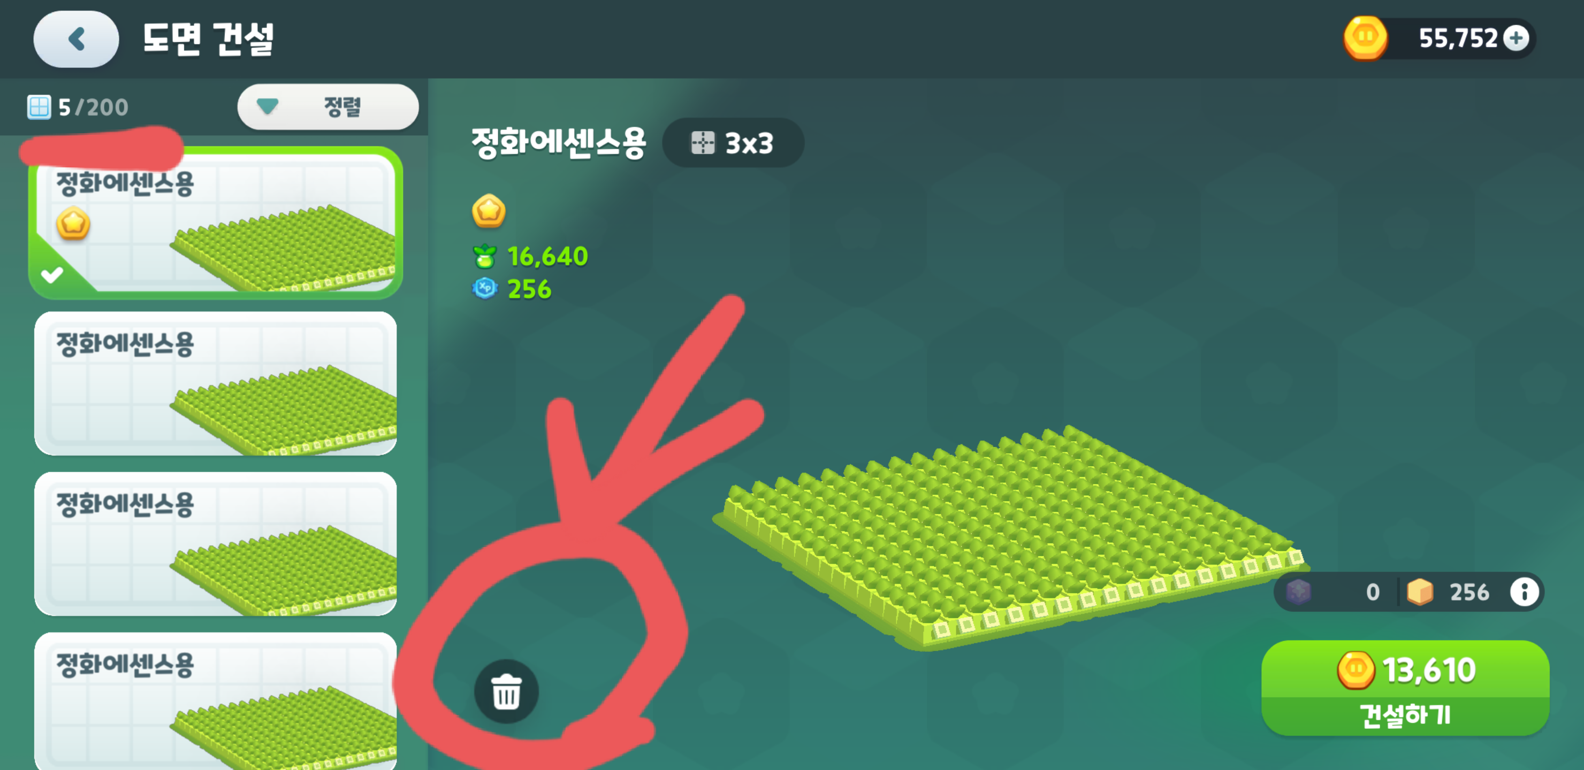Click the blue XP 256 icon
This screenshot has width=1584, height=770.
(484, 288)
